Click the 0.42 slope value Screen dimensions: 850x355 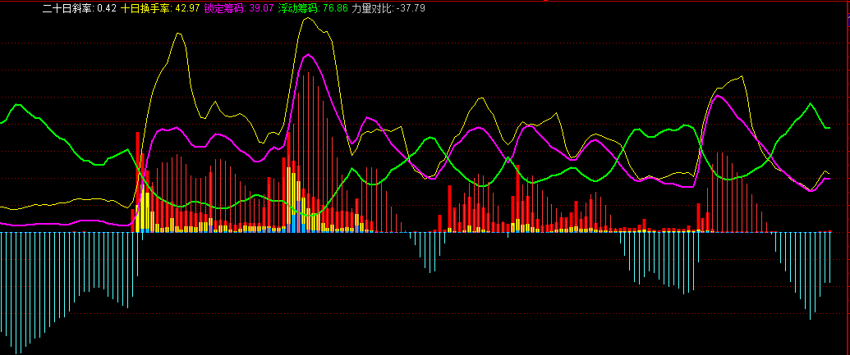(x=106, y=8)
